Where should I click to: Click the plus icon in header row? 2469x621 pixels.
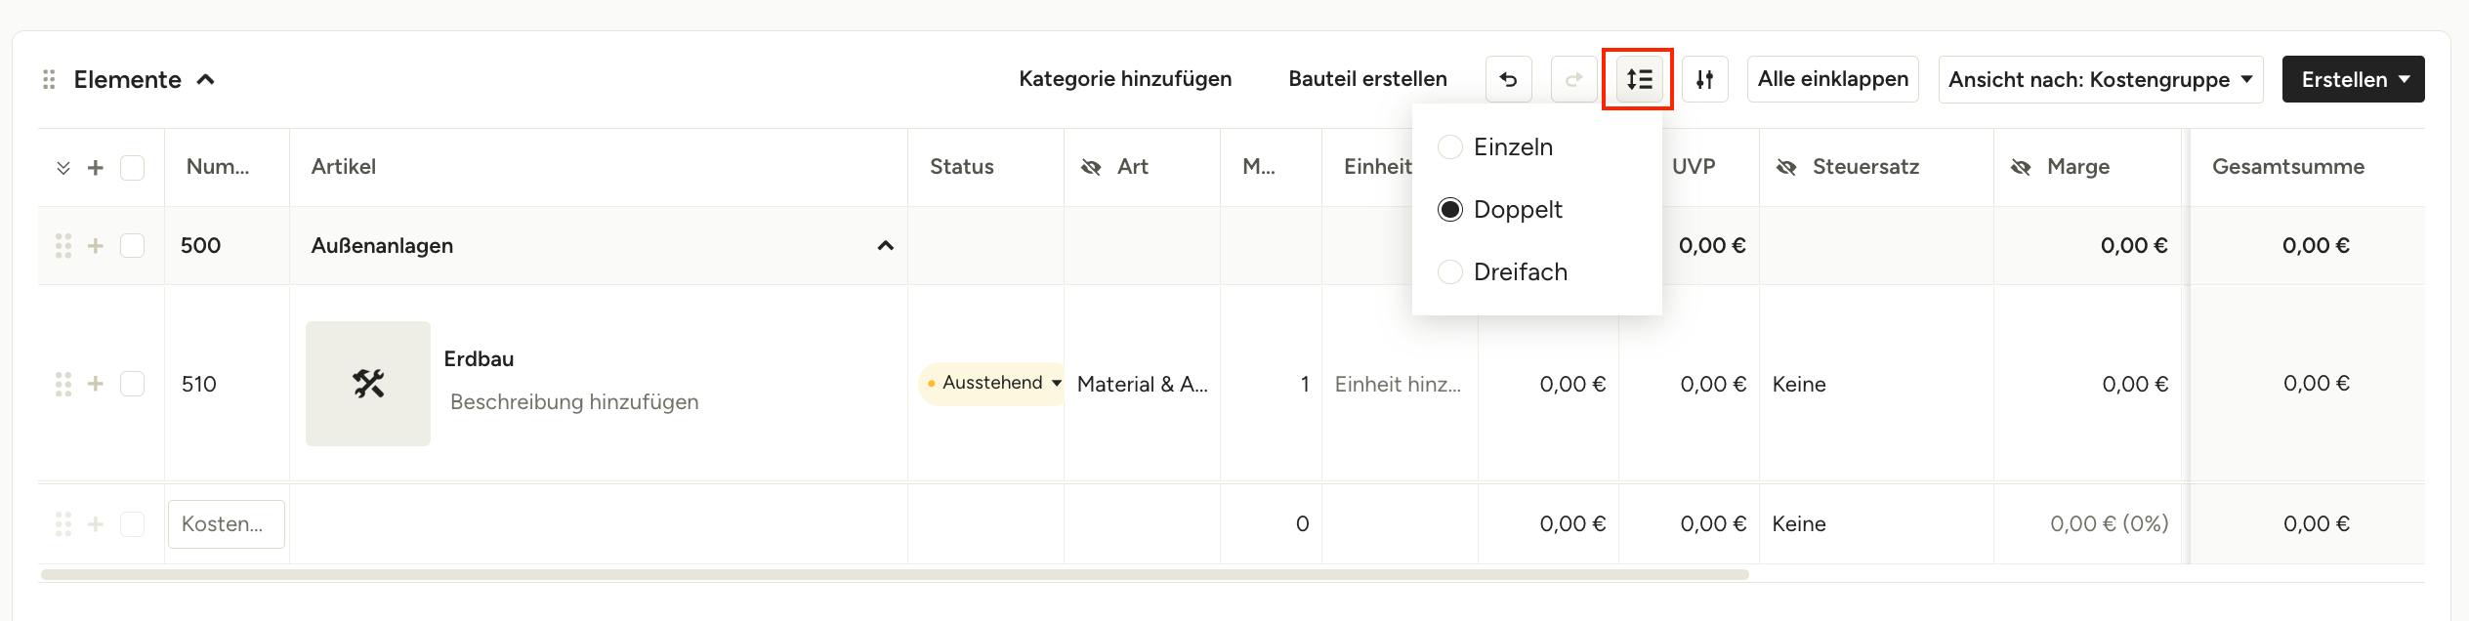click(x=96, y=168)
